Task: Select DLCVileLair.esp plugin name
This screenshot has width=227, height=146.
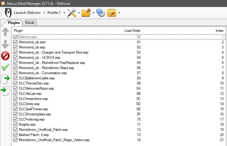Action: coord(30,94)
